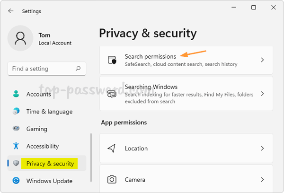Viewport: 284px width, 193px height.
Task: Expand Searching Windows chevron
Action: point(262,94)
